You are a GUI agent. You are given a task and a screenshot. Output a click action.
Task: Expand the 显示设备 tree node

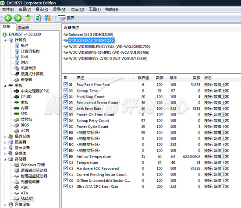pyautogui.click(x=5, y=148)
